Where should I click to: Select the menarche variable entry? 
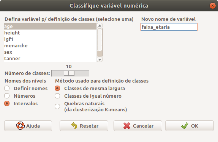coord(51,45)
